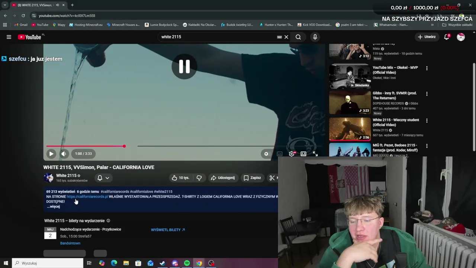This screenshot has height=268, width=476.
Task: Open a new browser tab
Action: (72, 5)
